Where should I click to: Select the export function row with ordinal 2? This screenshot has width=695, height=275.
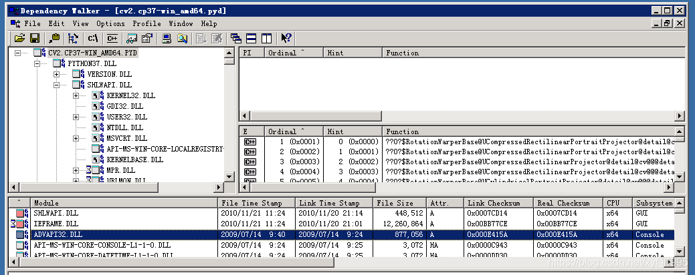pyautogui.click(x=457, y=152)
